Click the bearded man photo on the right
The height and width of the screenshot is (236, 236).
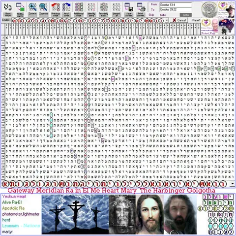pyautogui.click(x=180, y=214)
